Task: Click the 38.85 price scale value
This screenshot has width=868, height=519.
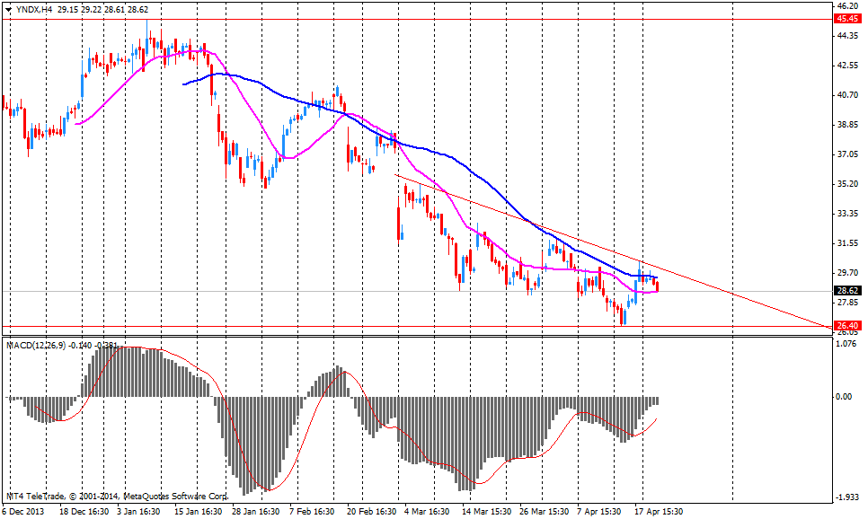Action: tap(847, 125)
